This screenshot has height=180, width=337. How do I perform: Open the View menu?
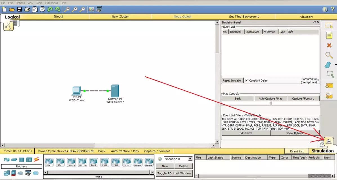(30, 3)
